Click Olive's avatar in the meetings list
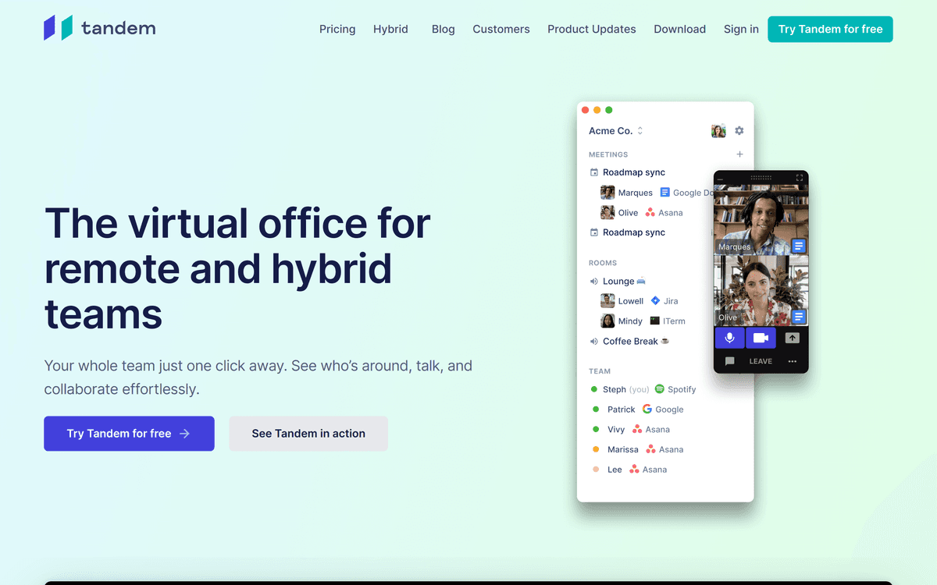Viewport: 937px width, 585px height. 607,213
